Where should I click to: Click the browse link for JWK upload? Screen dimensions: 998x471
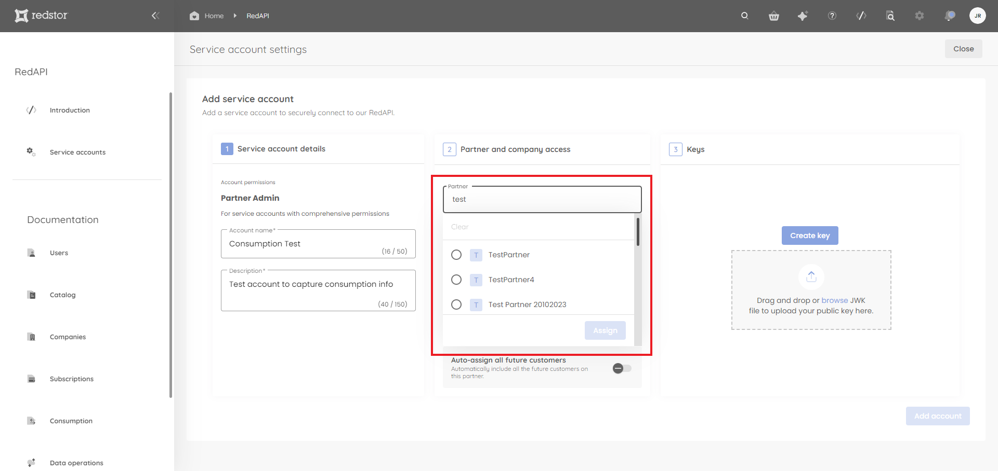[835, 300]
